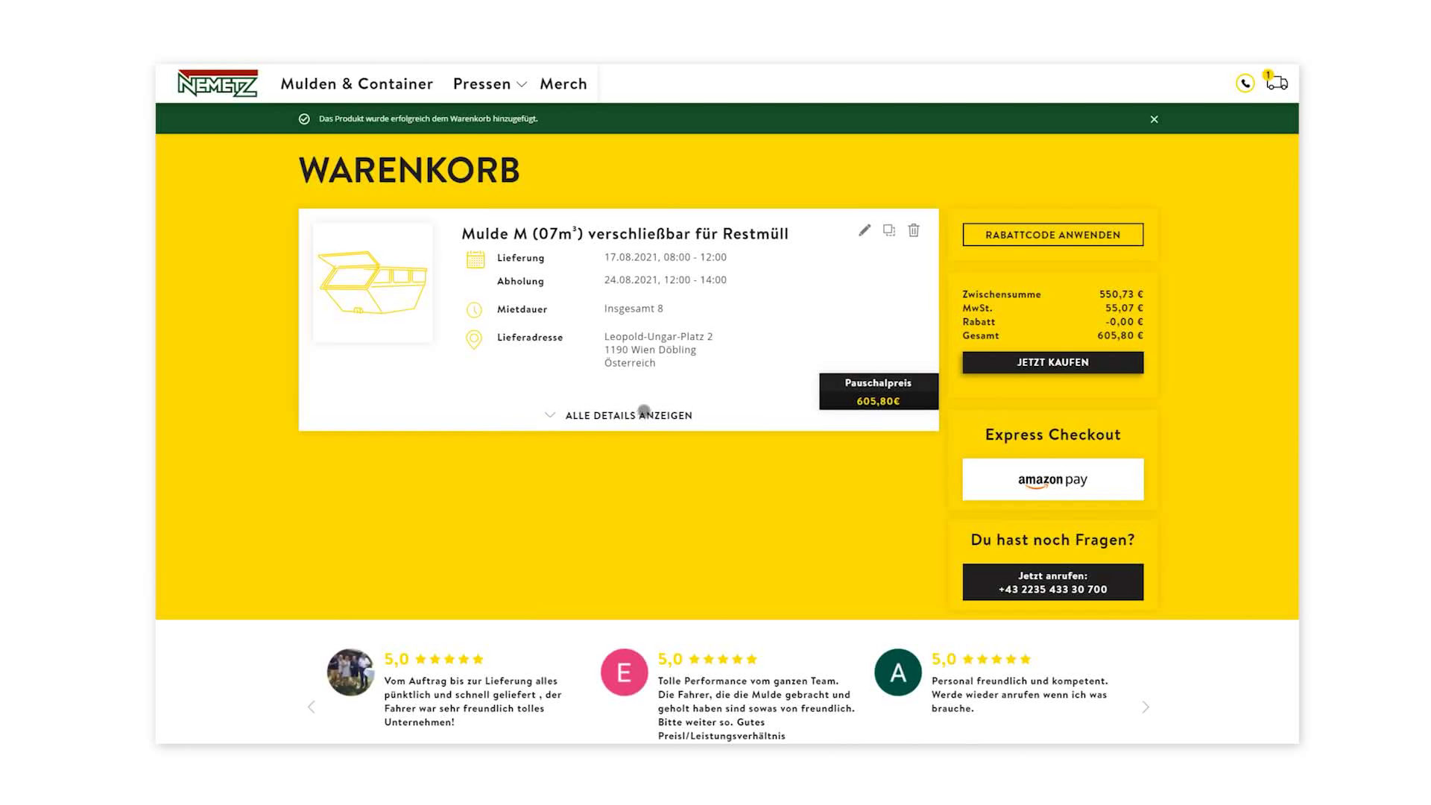Duplicate the Mulde M cart item

click(889, 230)
